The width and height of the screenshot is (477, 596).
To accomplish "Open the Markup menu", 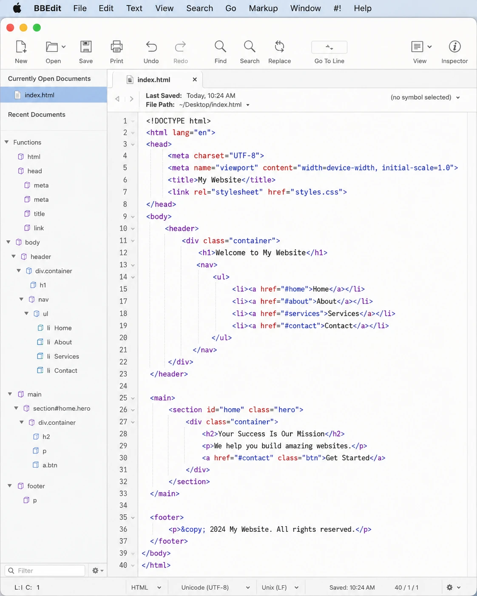I will (x=263, y=8).
